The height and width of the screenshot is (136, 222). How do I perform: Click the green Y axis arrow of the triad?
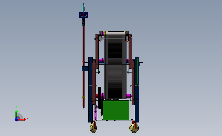point(16,114)
